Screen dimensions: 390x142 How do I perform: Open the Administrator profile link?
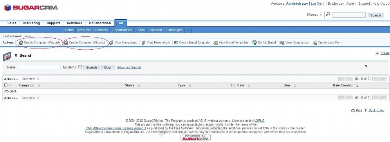coord(297,4)
